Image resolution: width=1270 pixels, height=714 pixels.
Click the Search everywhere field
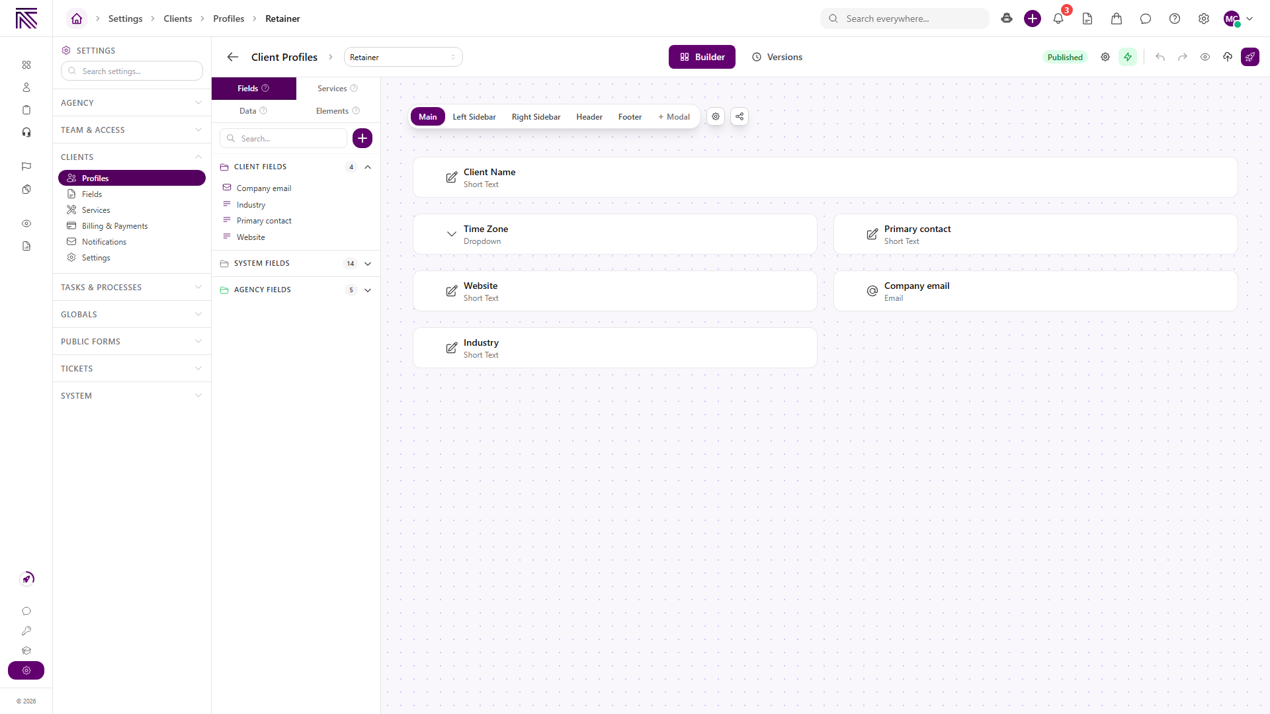[x=905, y=19]
